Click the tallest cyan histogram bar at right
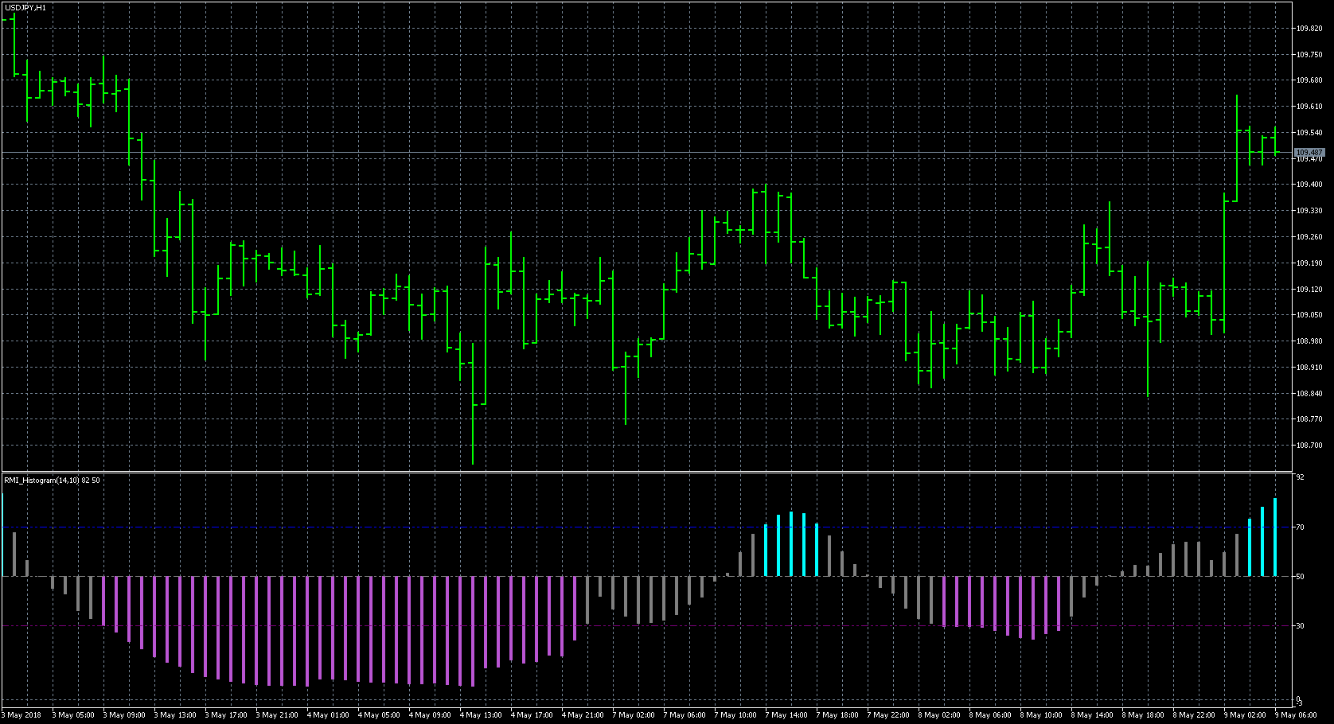The image size is (1334, 724). (x=1275, y=537)
